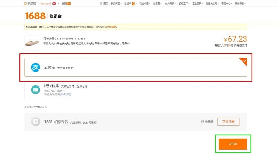Image resolution: width=278 pixels, height=158 pixels.
Task: Click 未开通 status text
Action: point(209,122)
